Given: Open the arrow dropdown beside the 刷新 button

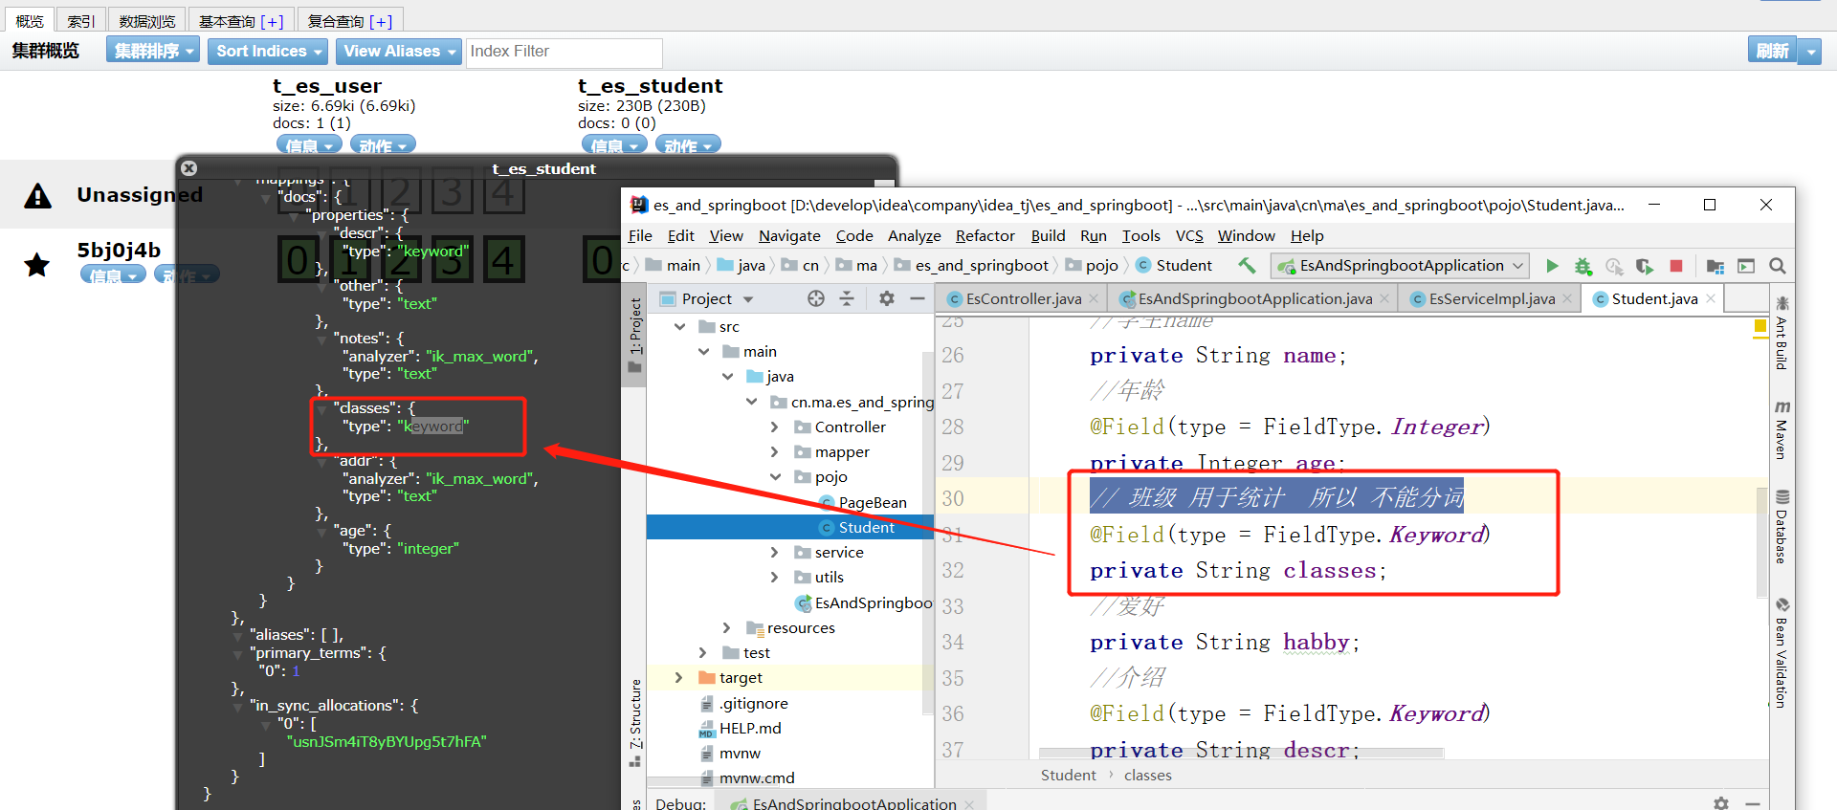Looking at the screenshot, I should click(1809, 52).
